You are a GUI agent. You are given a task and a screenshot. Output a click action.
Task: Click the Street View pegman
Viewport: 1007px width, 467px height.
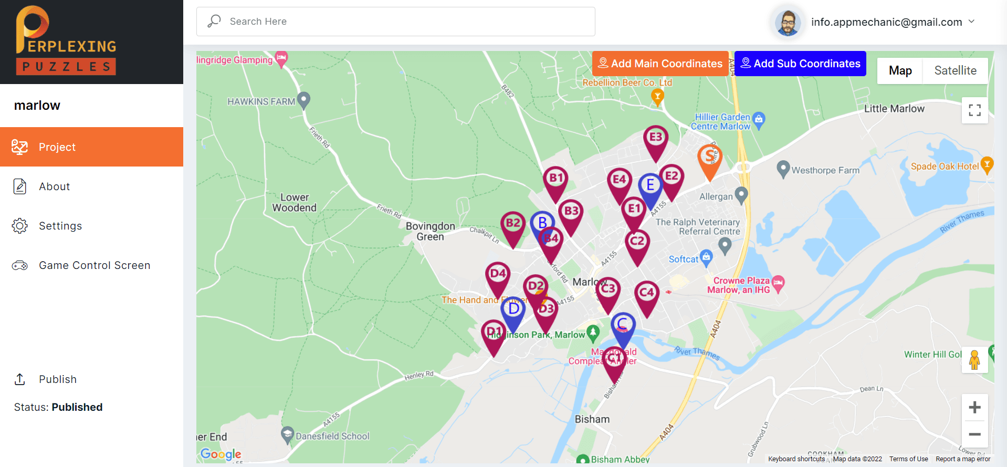[x=975, y=360]
